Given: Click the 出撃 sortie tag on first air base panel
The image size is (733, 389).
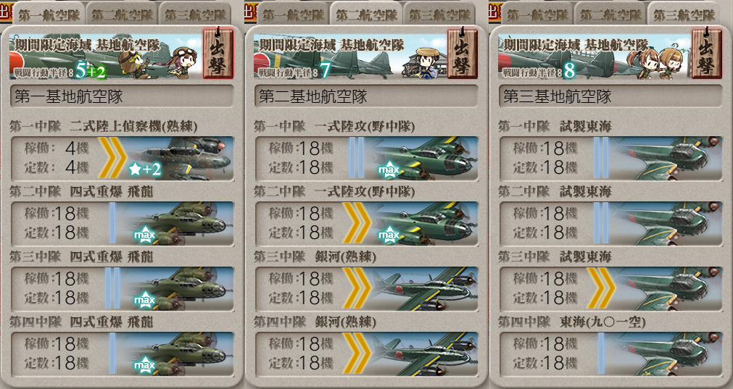Looking at the screenshot, I should [218, 53].
